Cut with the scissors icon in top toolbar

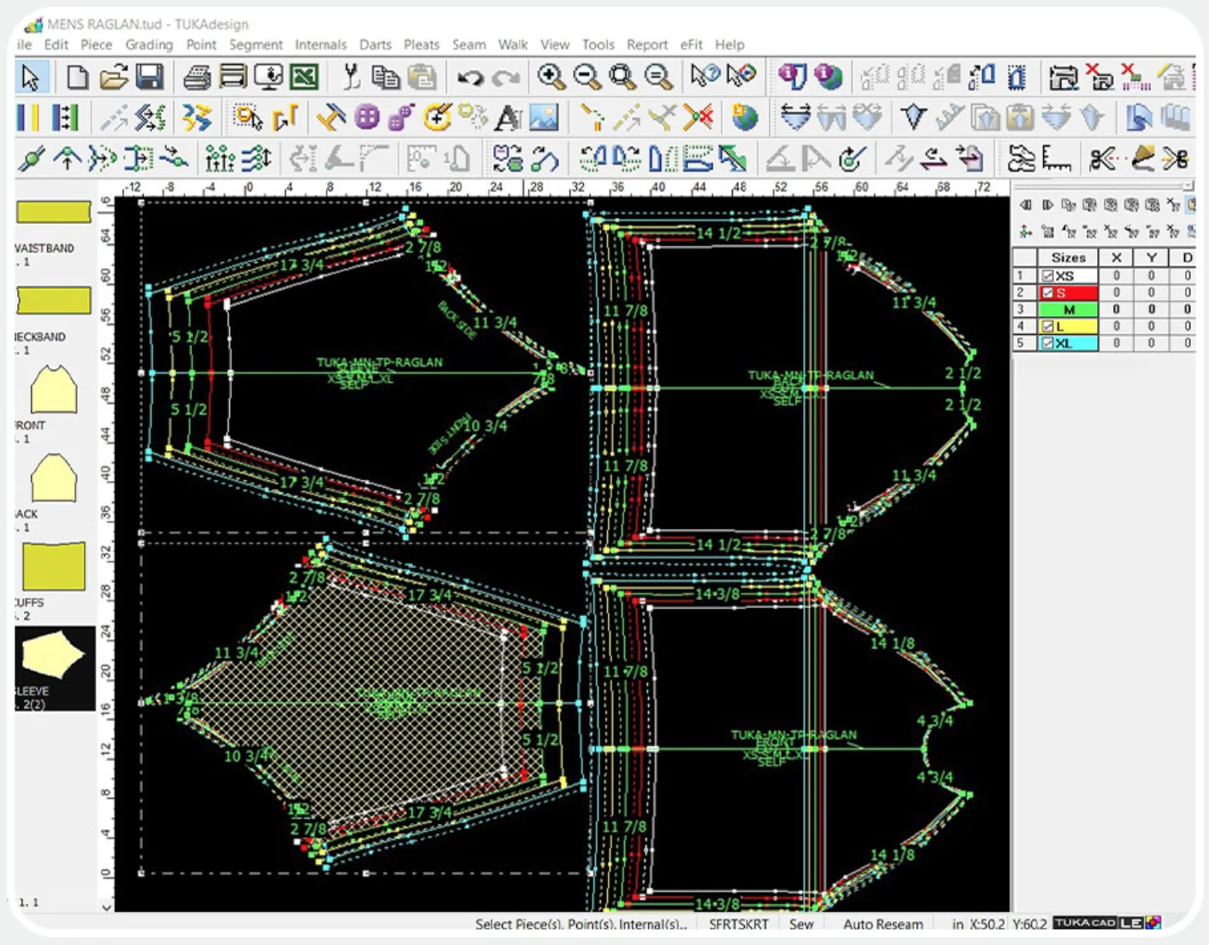tap(351, 78)
